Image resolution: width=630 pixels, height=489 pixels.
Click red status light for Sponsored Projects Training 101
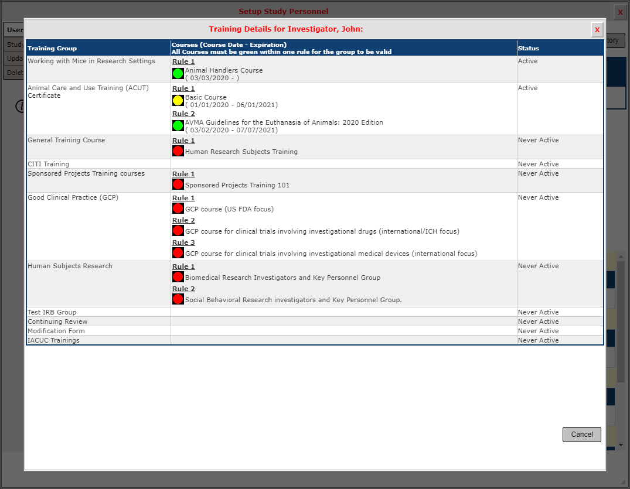click(x=178, y=184)
